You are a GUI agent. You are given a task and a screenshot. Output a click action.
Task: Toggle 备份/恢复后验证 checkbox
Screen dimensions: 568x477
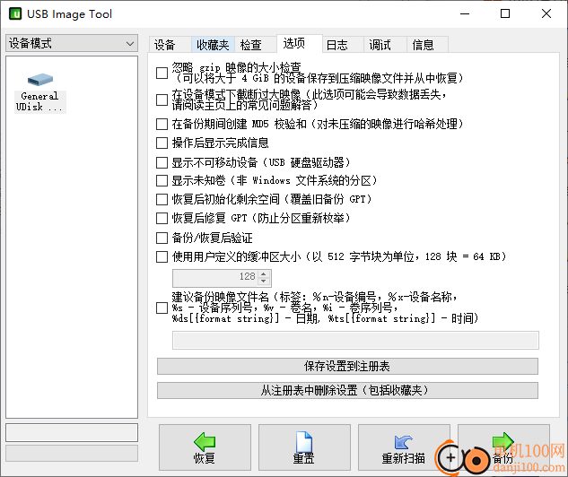[x=162, y=238]
